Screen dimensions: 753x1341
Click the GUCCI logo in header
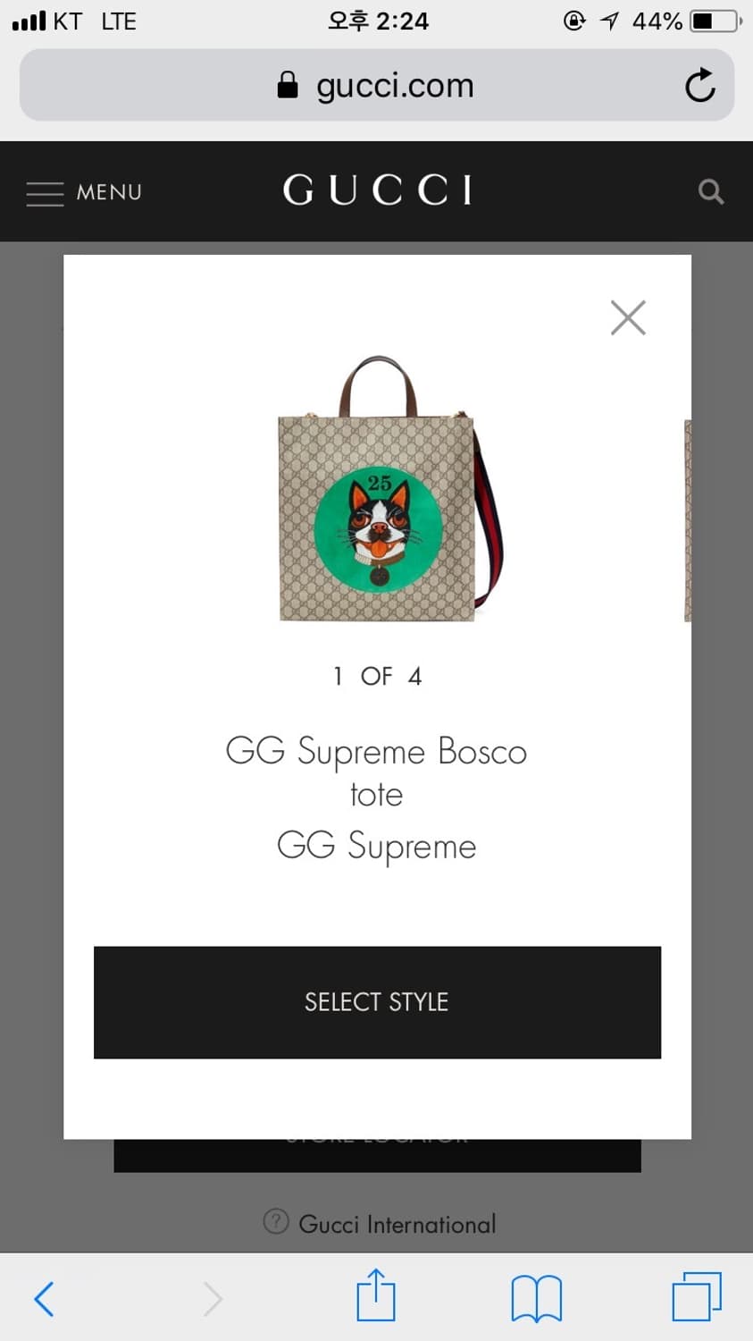click(x=377, y=190)
